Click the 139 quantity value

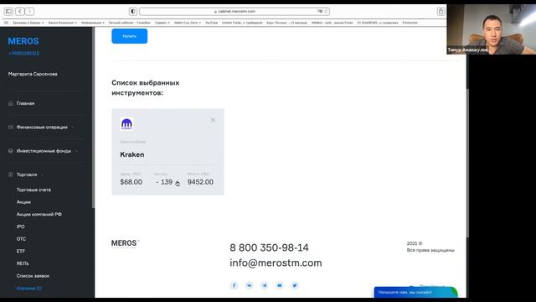point(167,182)
